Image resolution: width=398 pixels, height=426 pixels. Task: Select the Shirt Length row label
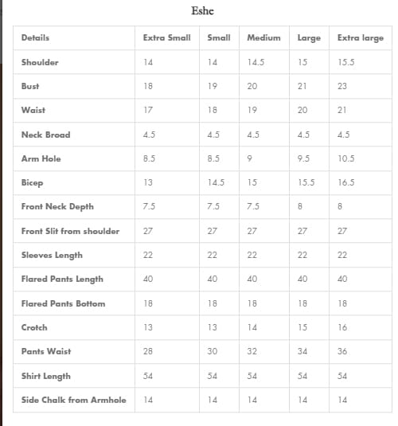click(x=46, y=377)
